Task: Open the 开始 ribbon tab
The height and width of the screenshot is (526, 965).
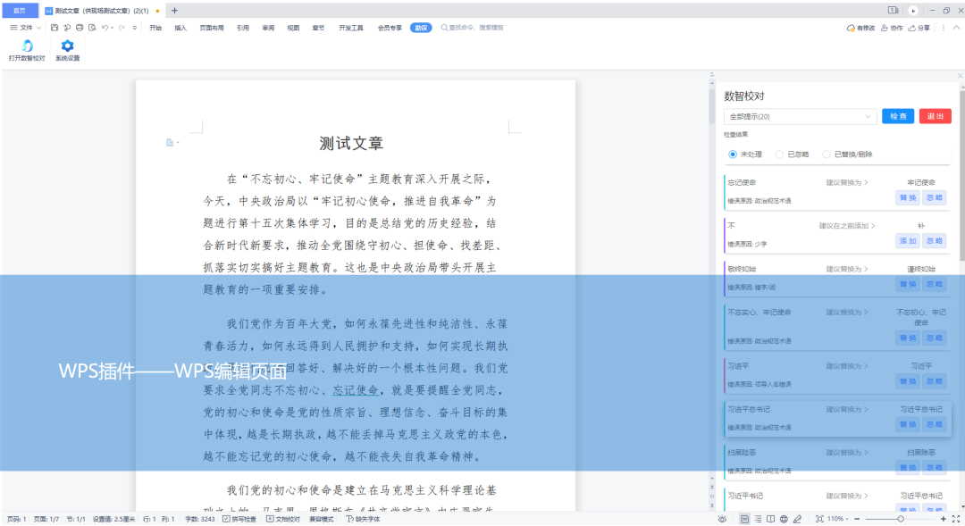Action: coord(155,28)
